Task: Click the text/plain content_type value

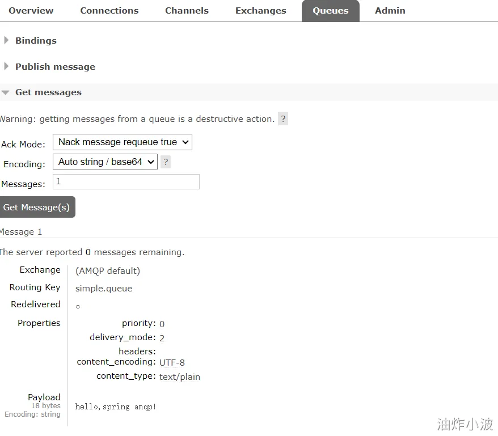Action: 179,376
